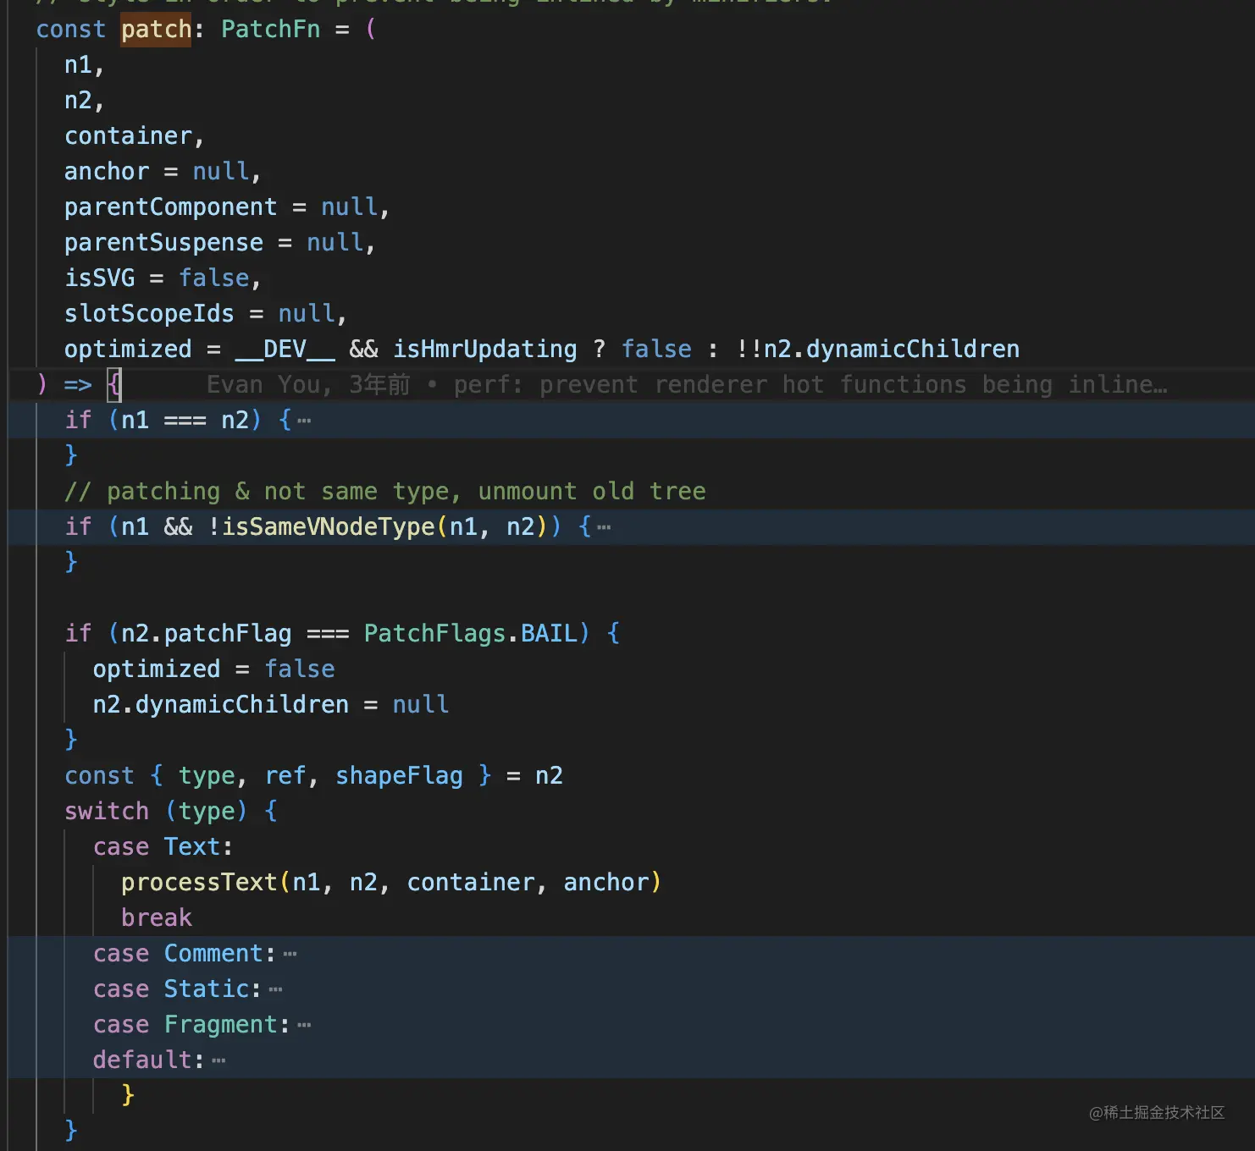The image size is (1255, 1151).
Task: Click the switch (type) statement
Action: pyautogui.click(x=170, y=812)
